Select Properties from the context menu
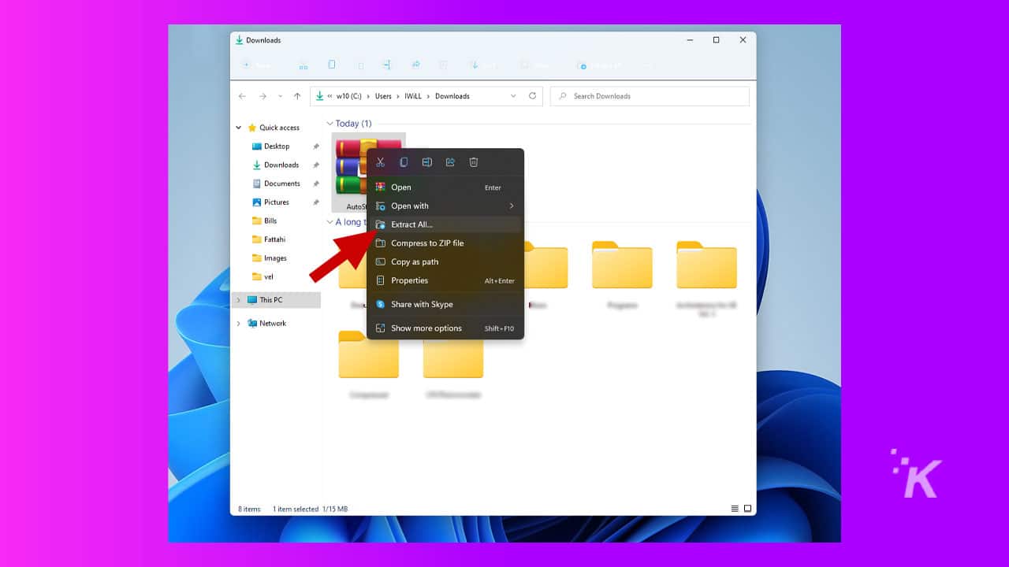This screenshot has width=1009, height=567. tap(411, 280)
